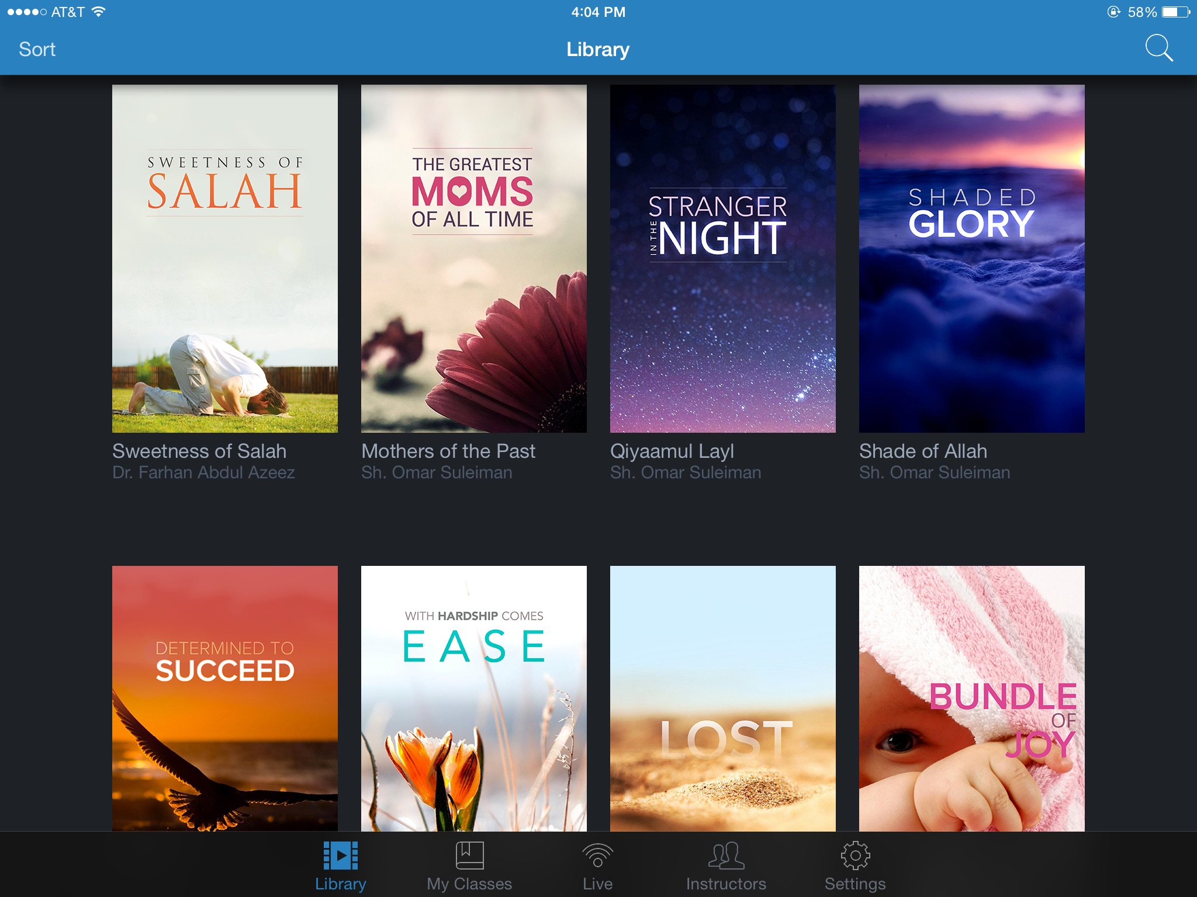
Task: Click Mothers of the Past title
Action: pos(448,451)
